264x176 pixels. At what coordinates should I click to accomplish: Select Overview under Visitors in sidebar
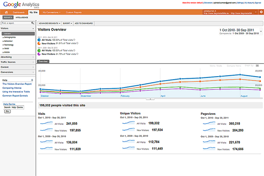[18, 34]
